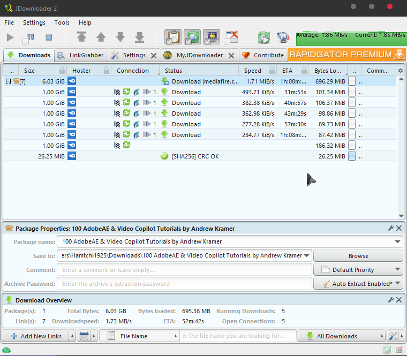Tick the checkbox on the CRC OK row
Viewport: 407px width, 356px height.
click(x=352, y=156)
